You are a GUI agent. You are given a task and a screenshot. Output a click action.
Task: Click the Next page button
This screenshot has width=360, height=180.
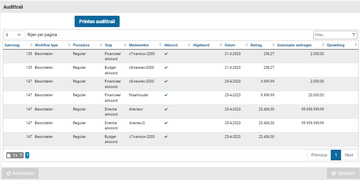pyautogui.click(x=349, y=155)
